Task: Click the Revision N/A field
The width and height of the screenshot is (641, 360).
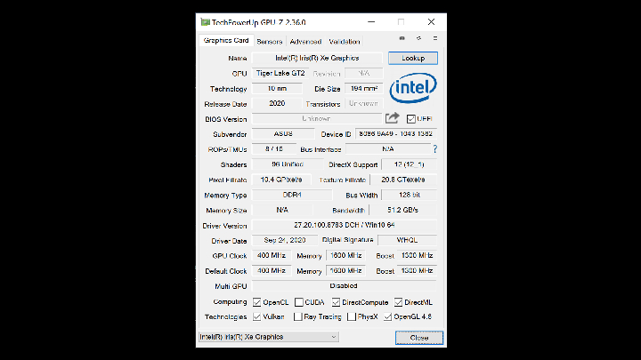Action: point(364,73)
